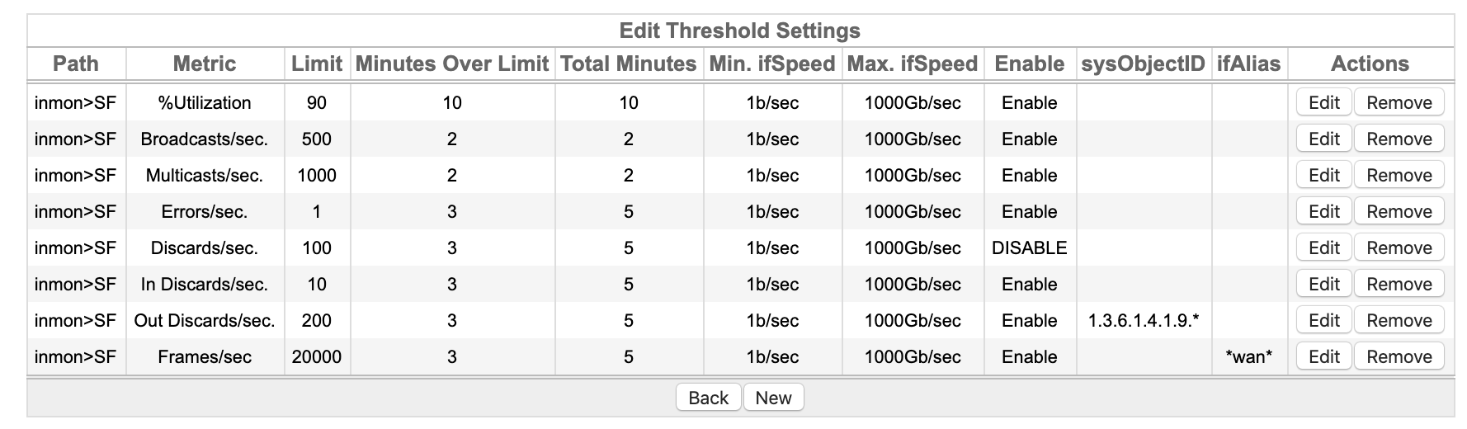Remove the Errors/sec. threshold
The height and width of the screenshot is (429, 1467).
click(x=1399, y=211)
